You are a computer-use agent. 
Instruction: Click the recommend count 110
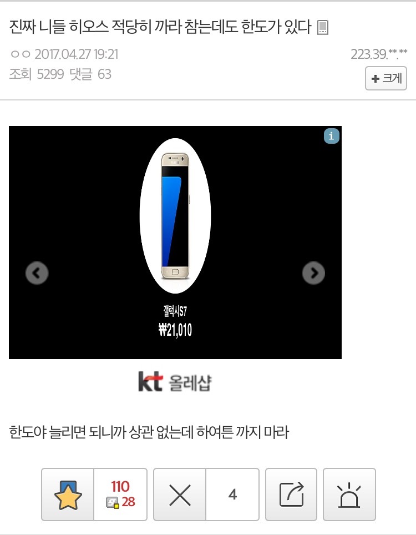pos(120,486)
